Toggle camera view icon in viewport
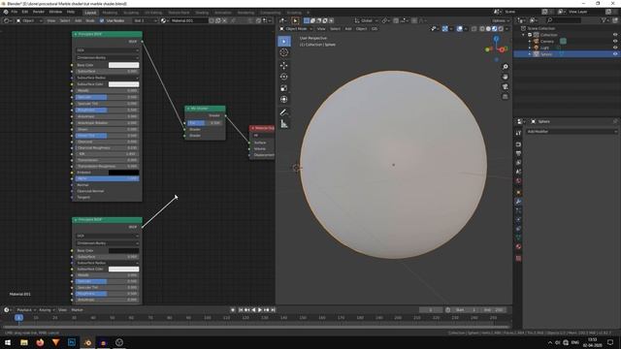This screenshot has height=349, width=621. pos(506,86)
